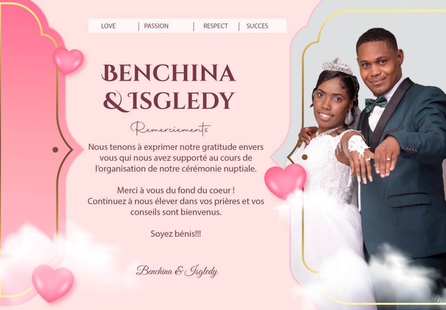
Task: Go to the RESPECT menu item
Action: pyautogui.click(x=216, y=26)
